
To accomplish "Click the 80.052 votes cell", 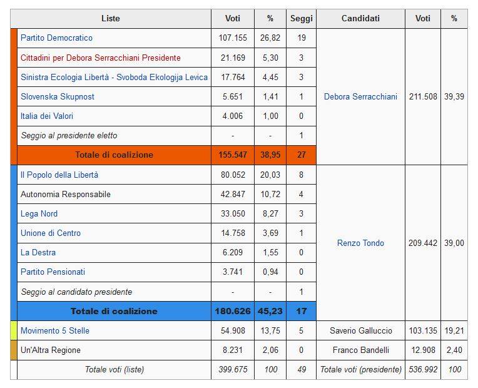I will (233, 175).
